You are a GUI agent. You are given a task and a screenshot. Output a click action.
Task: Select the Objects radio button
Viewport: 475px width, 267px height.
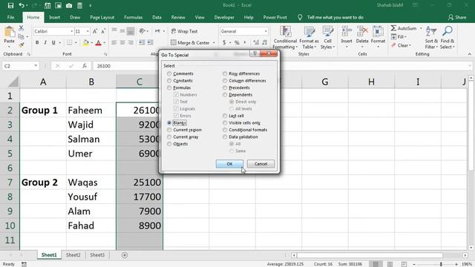point(169,144)
